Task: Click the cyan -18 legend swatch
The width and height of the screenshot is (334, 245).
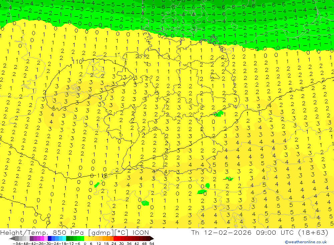Action: (x=64, y=238)
